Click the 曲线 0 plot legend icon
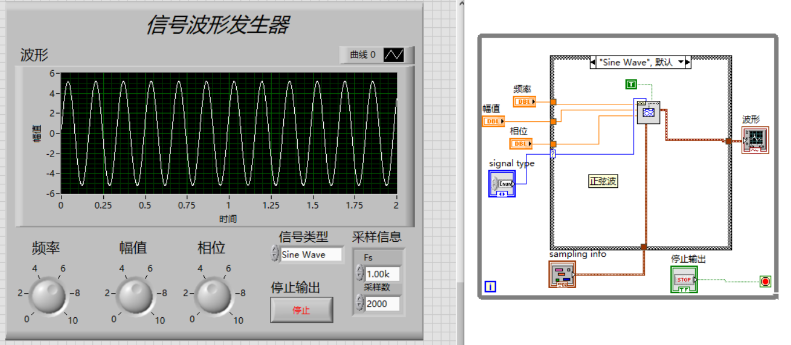 [x=394, y=55]
